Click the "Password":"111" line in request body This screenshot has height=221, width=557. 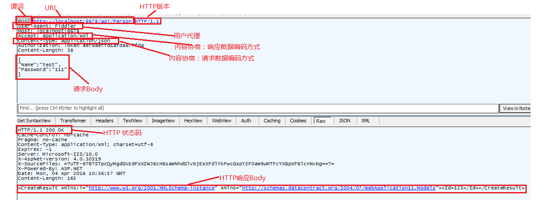coord(42,69)
